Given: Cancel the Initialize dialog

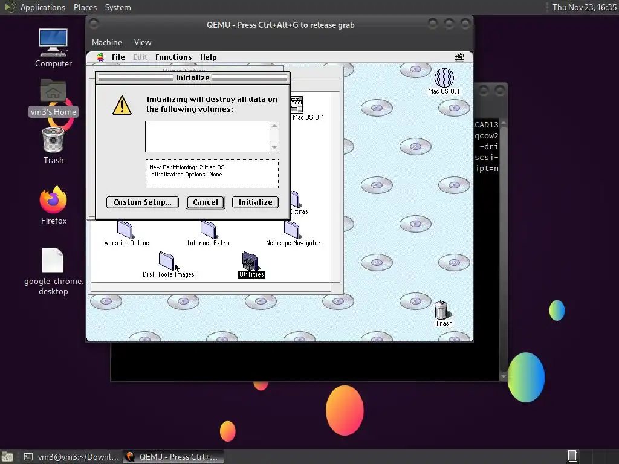Looking at the screenshot, I should click(206, 202).
